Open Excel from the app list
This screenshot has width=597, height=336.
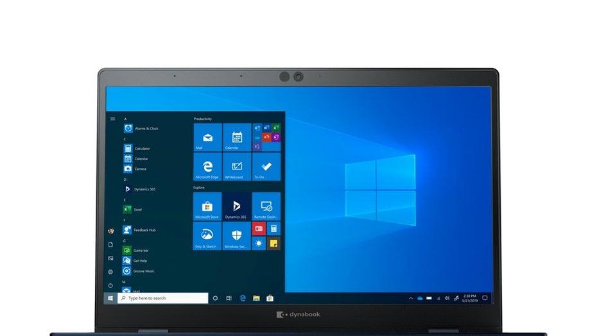click(x=137, y=210)
